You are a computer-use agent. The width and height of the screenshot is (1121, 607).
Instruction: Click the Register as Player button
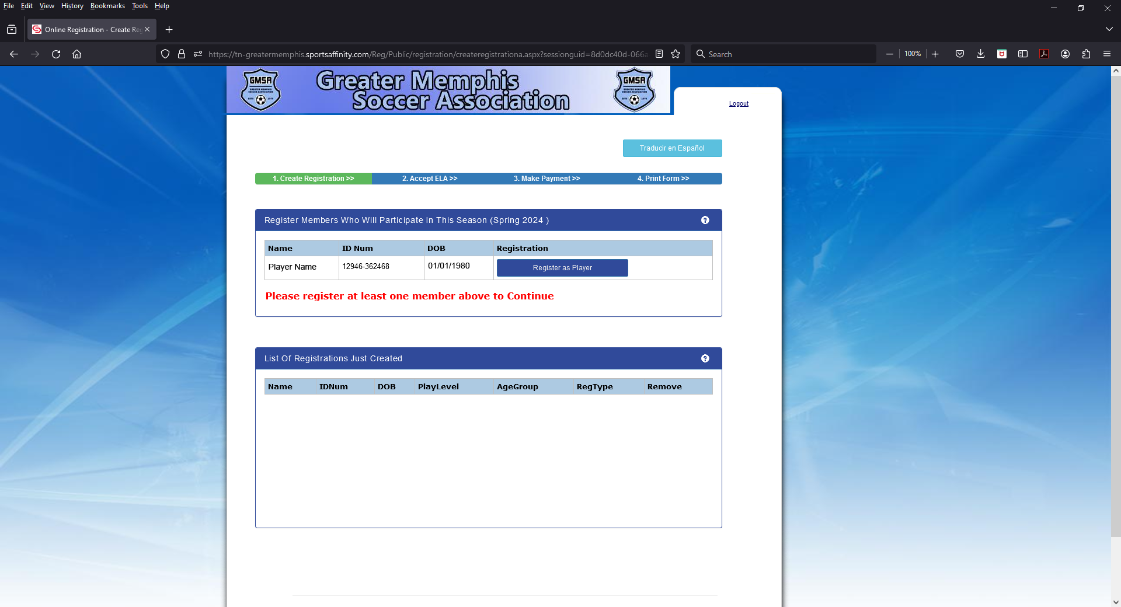tap(562, 268)
